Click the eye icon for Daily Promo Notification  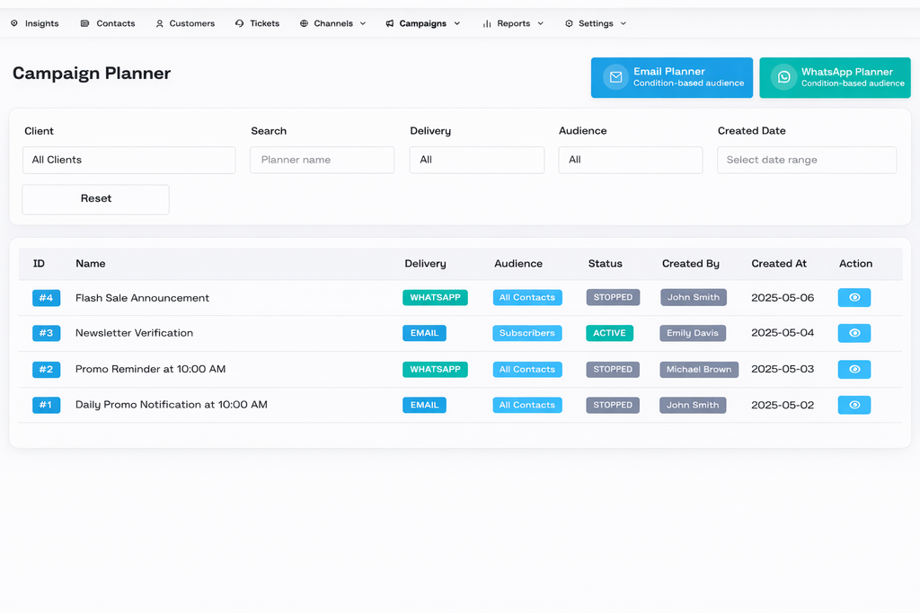click(x=854, y=405)
